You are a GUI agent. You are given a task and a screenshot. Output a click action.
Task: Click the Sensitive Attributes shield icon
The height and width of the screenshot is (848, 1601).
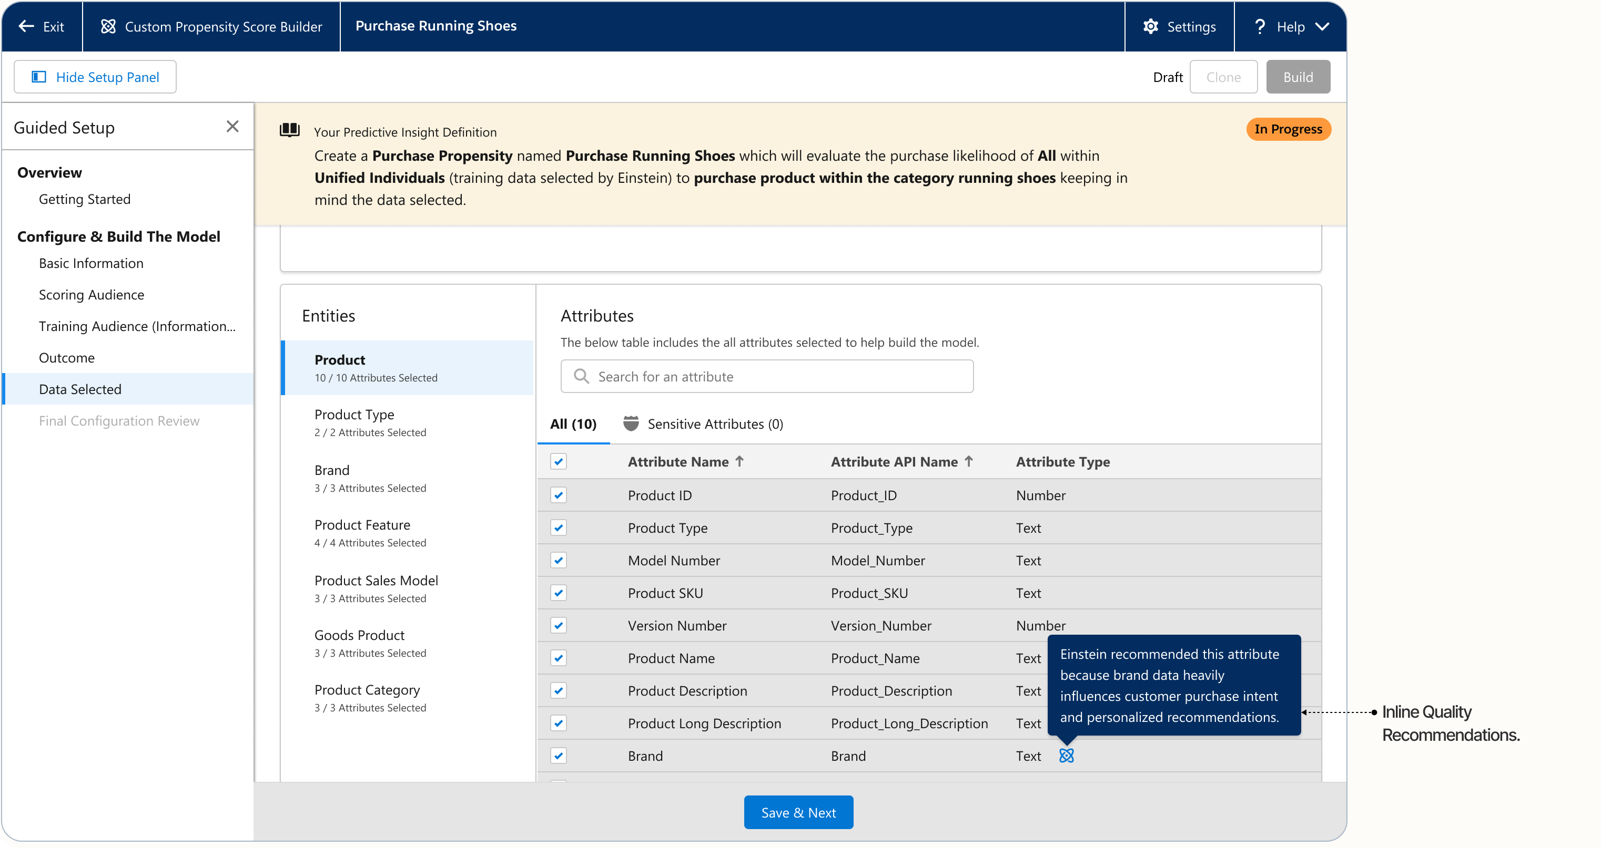point(631,423)
